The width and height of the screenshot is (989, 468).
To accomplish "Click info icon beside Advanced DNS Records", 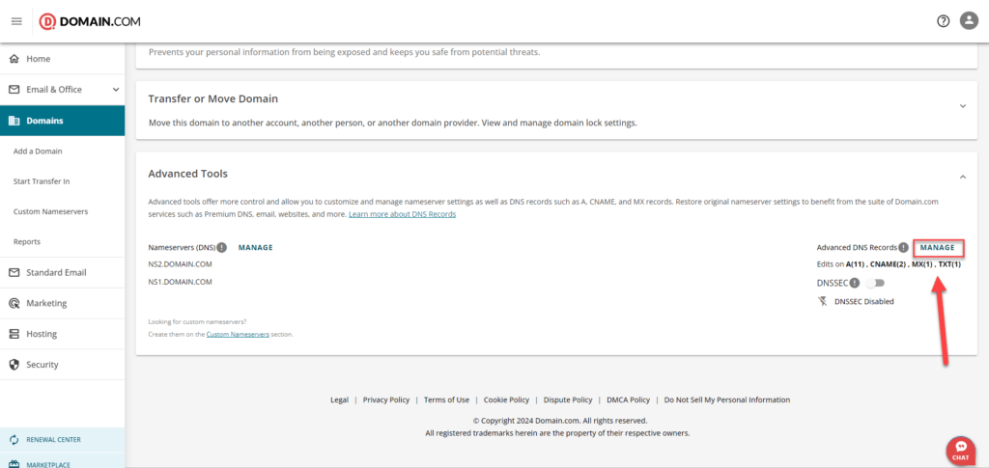I will [903, 248].
